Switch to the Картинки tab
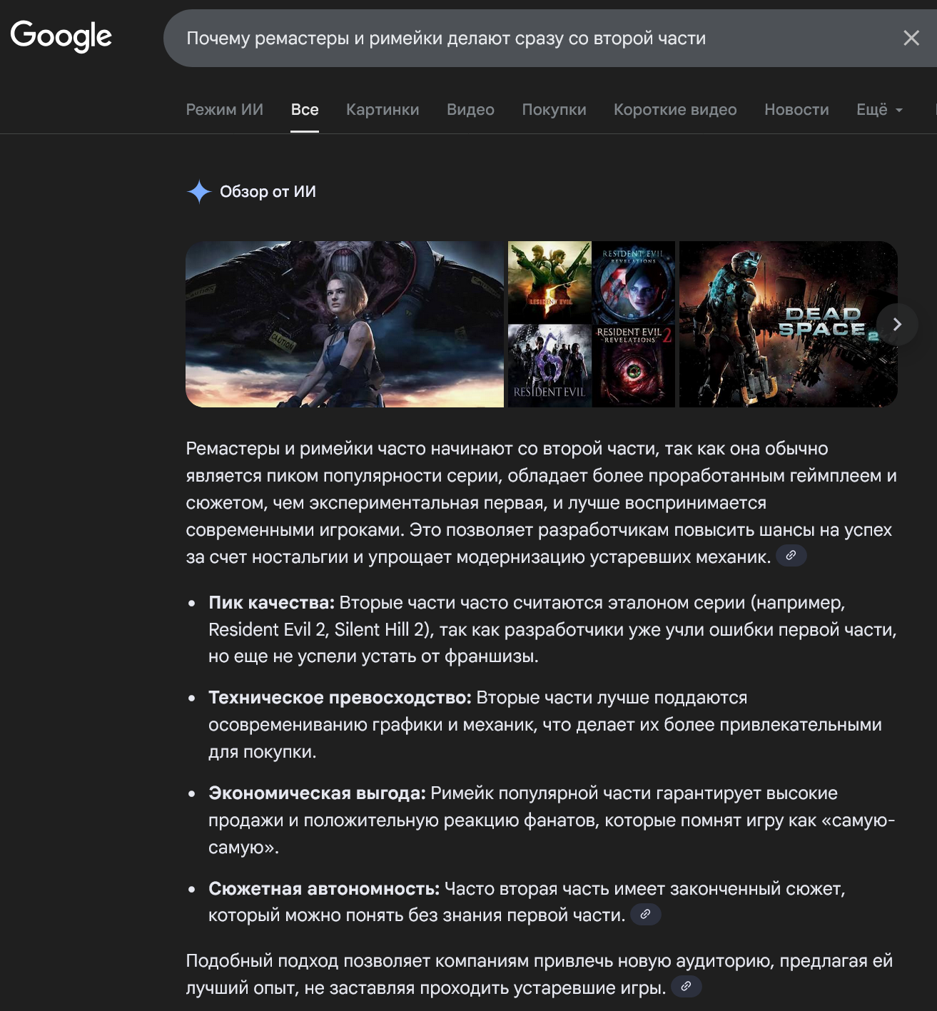 click(383, 109)
